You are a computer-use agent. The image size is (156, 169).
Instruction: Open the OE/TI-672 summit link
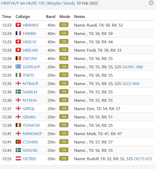click(x=143, y=159)
